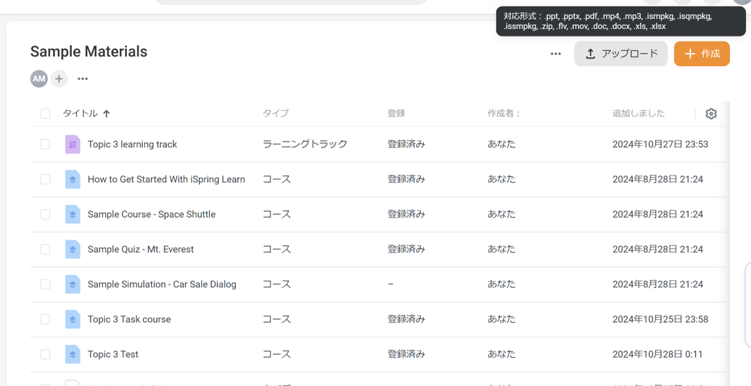Viewport: 751px width, 386px height.
Task: Open How to Get Started With iSpring Learn
Action: (166, 179)
